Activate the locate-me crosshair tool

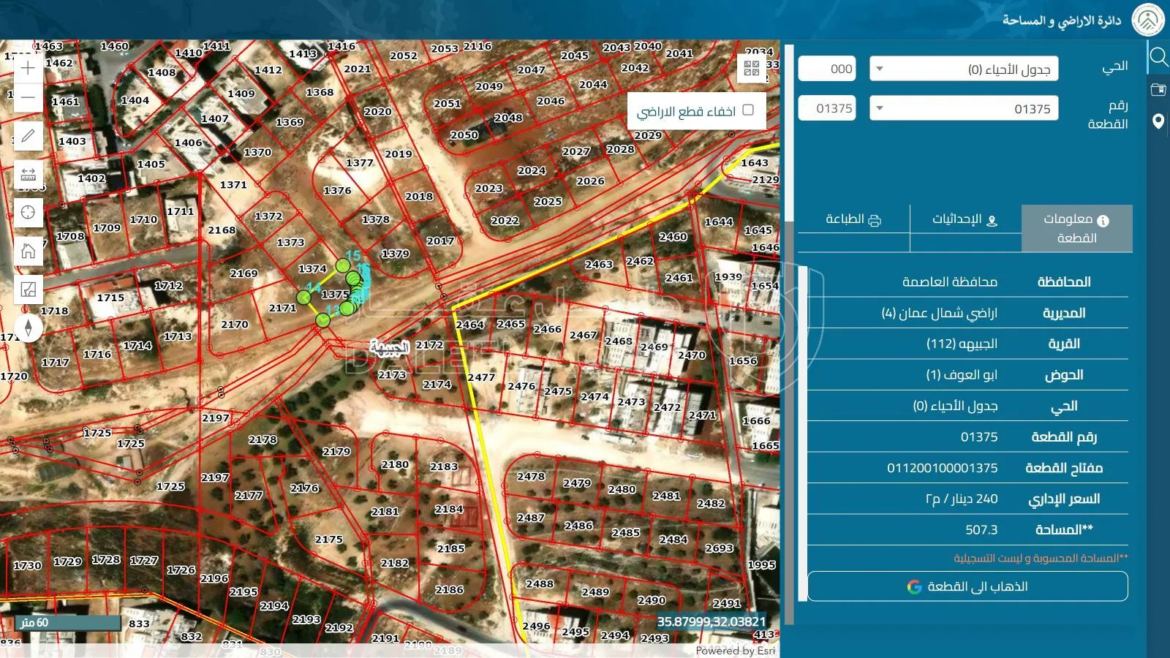(28, 213)
